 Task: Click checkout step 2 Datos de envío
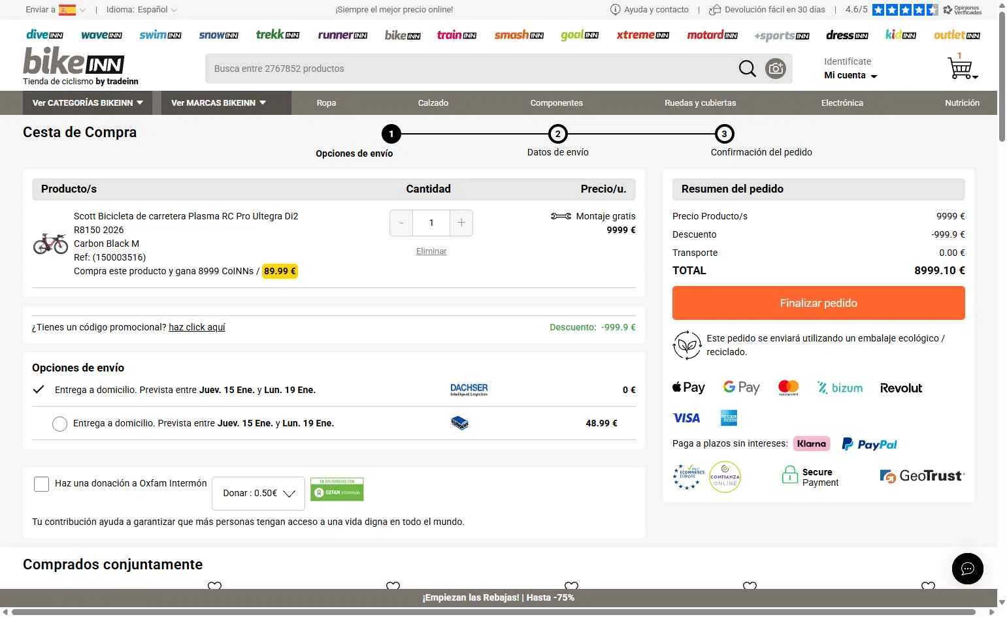click(x=558, y=141)
